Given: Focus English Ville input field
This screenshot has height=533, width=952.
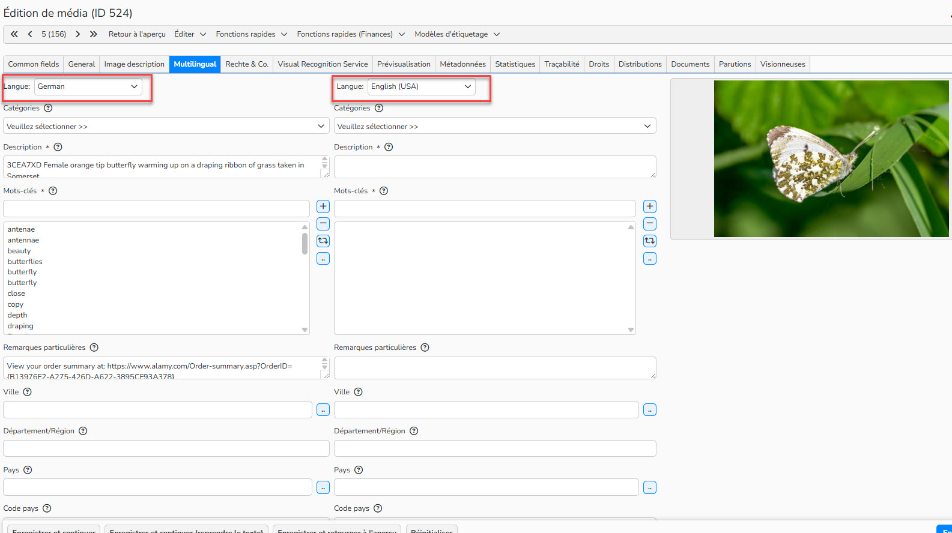Looking at the screenshot, I should click(x=487, y=410).
